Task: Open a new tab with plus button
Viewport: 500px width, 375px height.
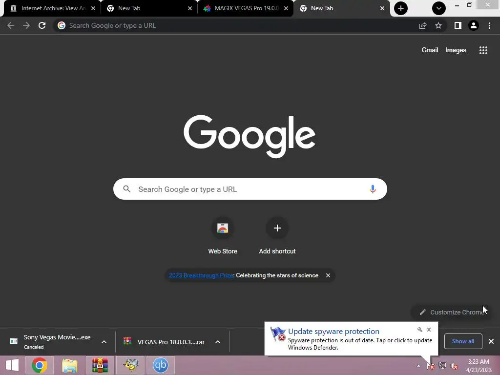Action: [401, 8]
